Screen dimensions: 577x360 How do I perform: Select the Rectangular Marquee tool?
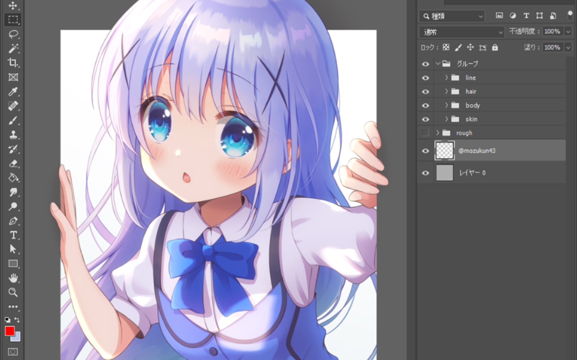pos(13,20)
